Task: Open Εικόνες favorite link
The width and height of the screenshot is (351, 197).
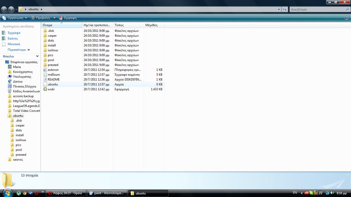Action: tap(13, 38)
